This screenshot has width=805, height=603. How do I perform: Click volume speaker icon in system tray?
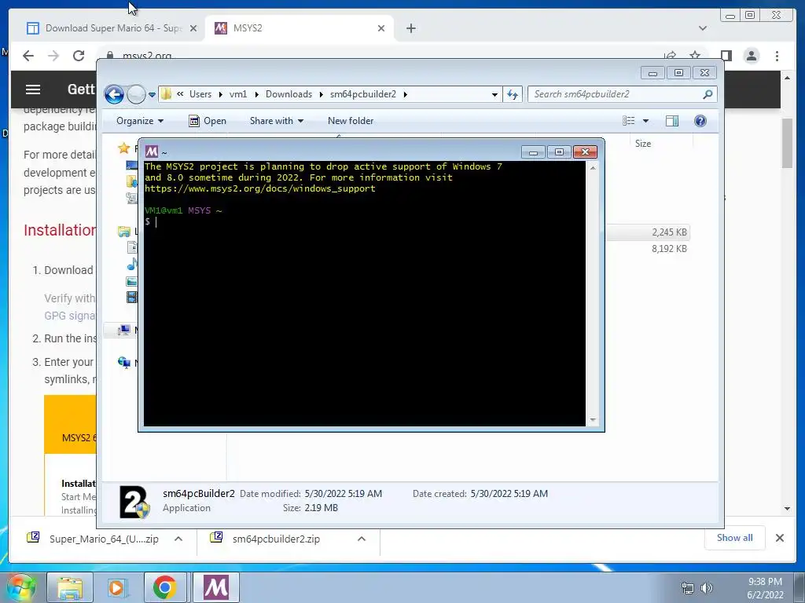click(707, 588)
